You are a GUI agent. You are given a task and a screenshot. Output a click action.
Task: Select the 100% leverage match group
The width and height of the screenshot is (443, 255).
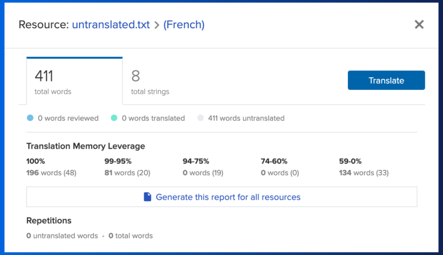coord(51,167)
